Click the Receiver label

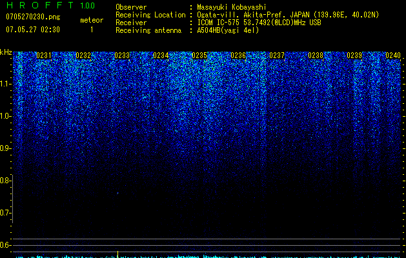point(131,23)
